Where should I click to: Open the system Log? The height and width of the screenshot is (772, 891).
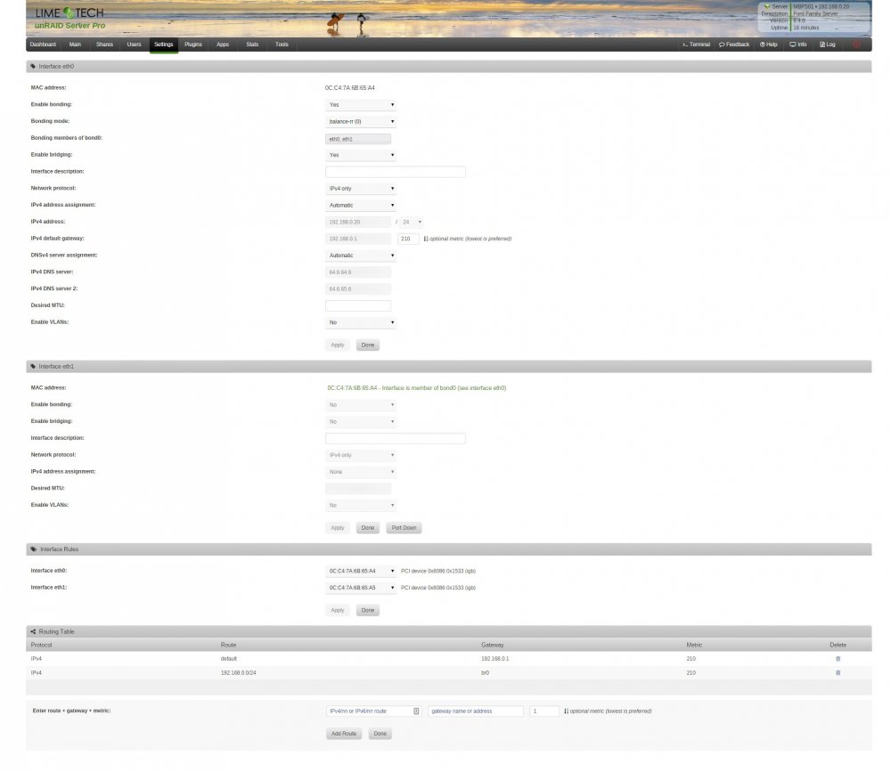(x=828, y=45)
